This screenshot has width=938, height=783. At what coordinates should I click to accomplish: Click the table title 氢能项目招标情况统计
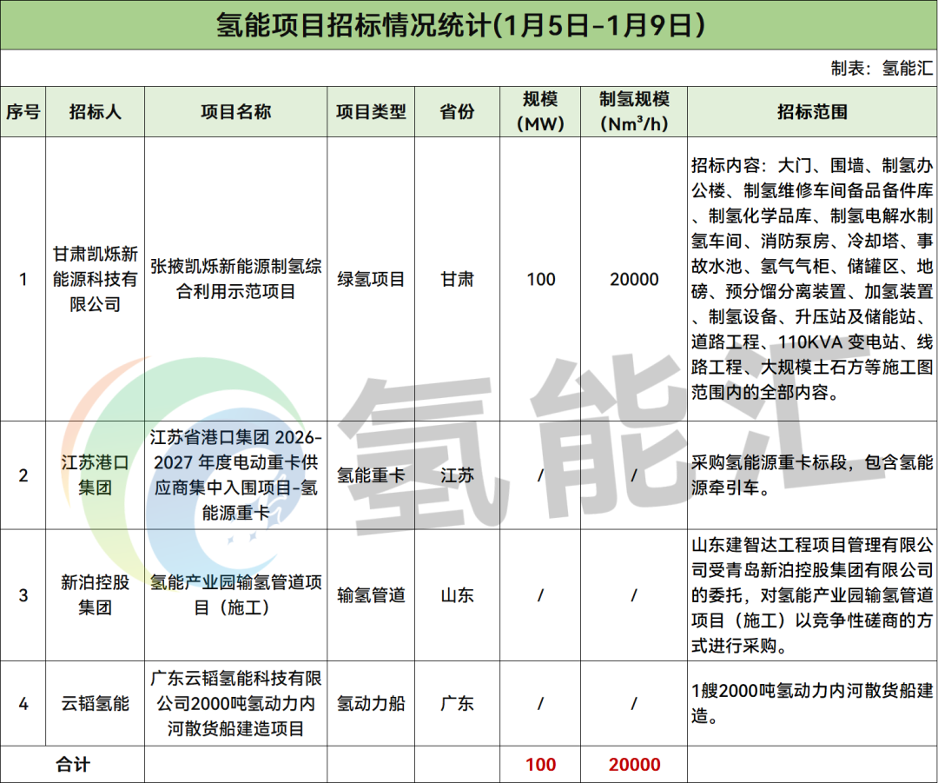460,25
